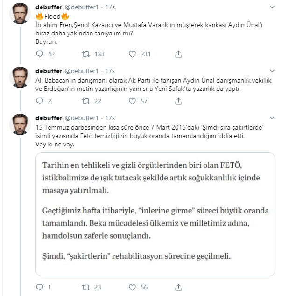
Task: Open the 15 Temmuz tweet options chevron
Action: pyautogui.click(x=272, y=118)
